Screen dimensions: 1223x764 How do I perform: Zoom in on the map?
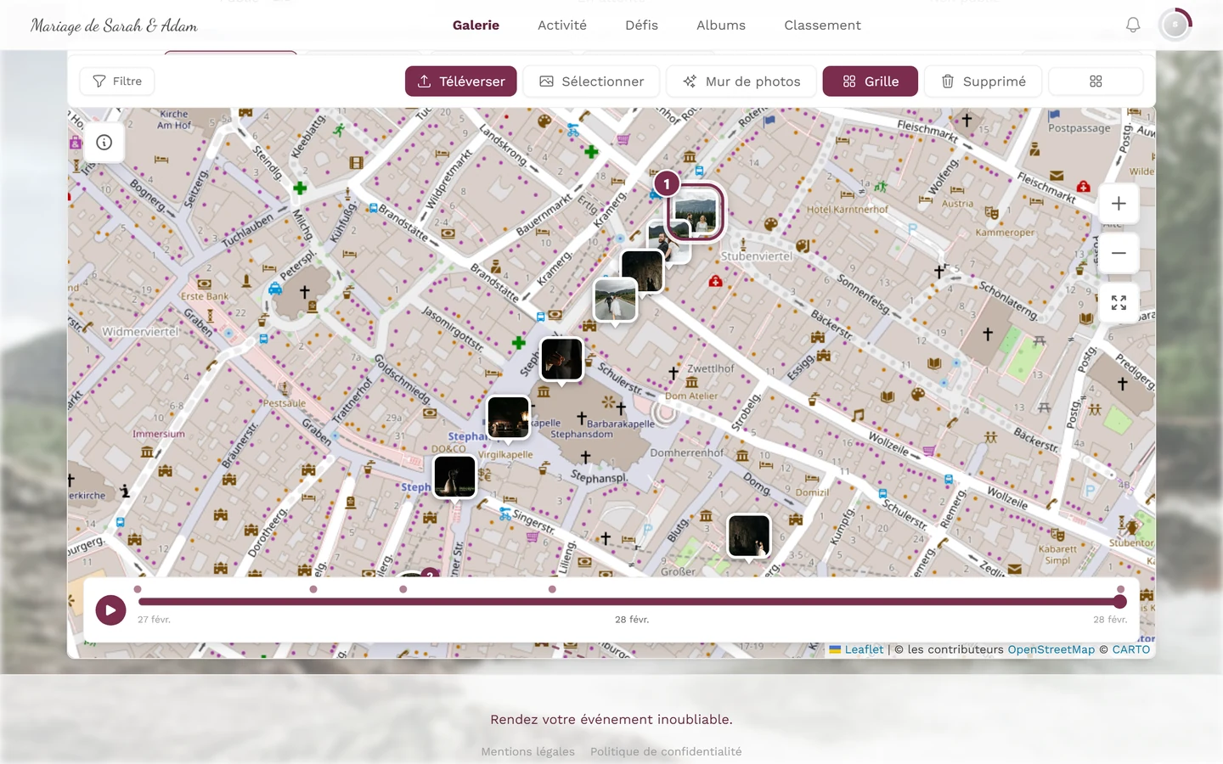pos(1119,204)
